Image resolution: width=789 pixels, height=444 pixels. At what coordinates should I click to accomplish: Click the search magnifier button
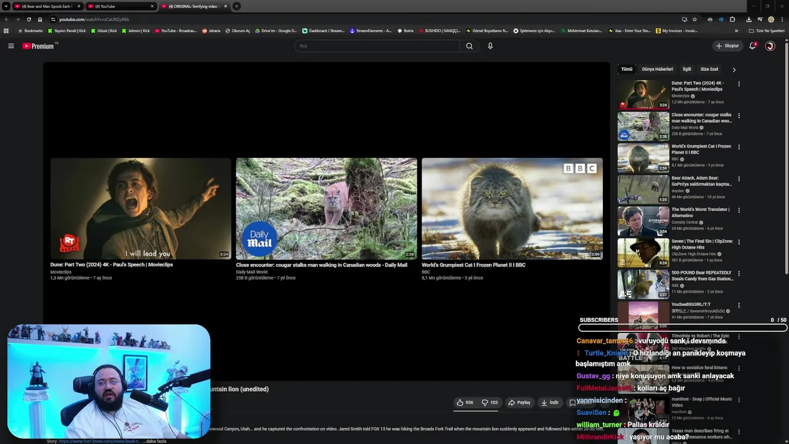(469, 46)
